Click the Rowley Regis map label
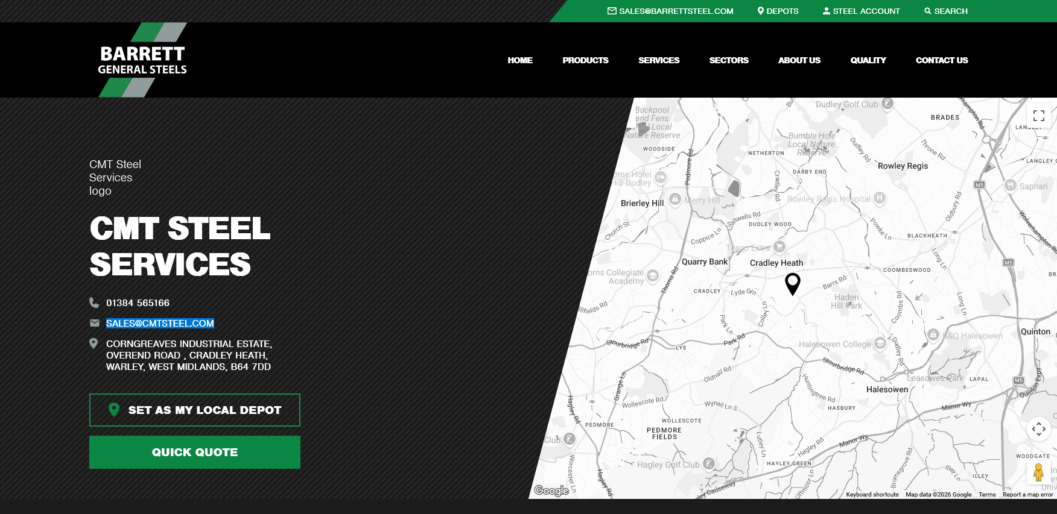 click(903, 166)
